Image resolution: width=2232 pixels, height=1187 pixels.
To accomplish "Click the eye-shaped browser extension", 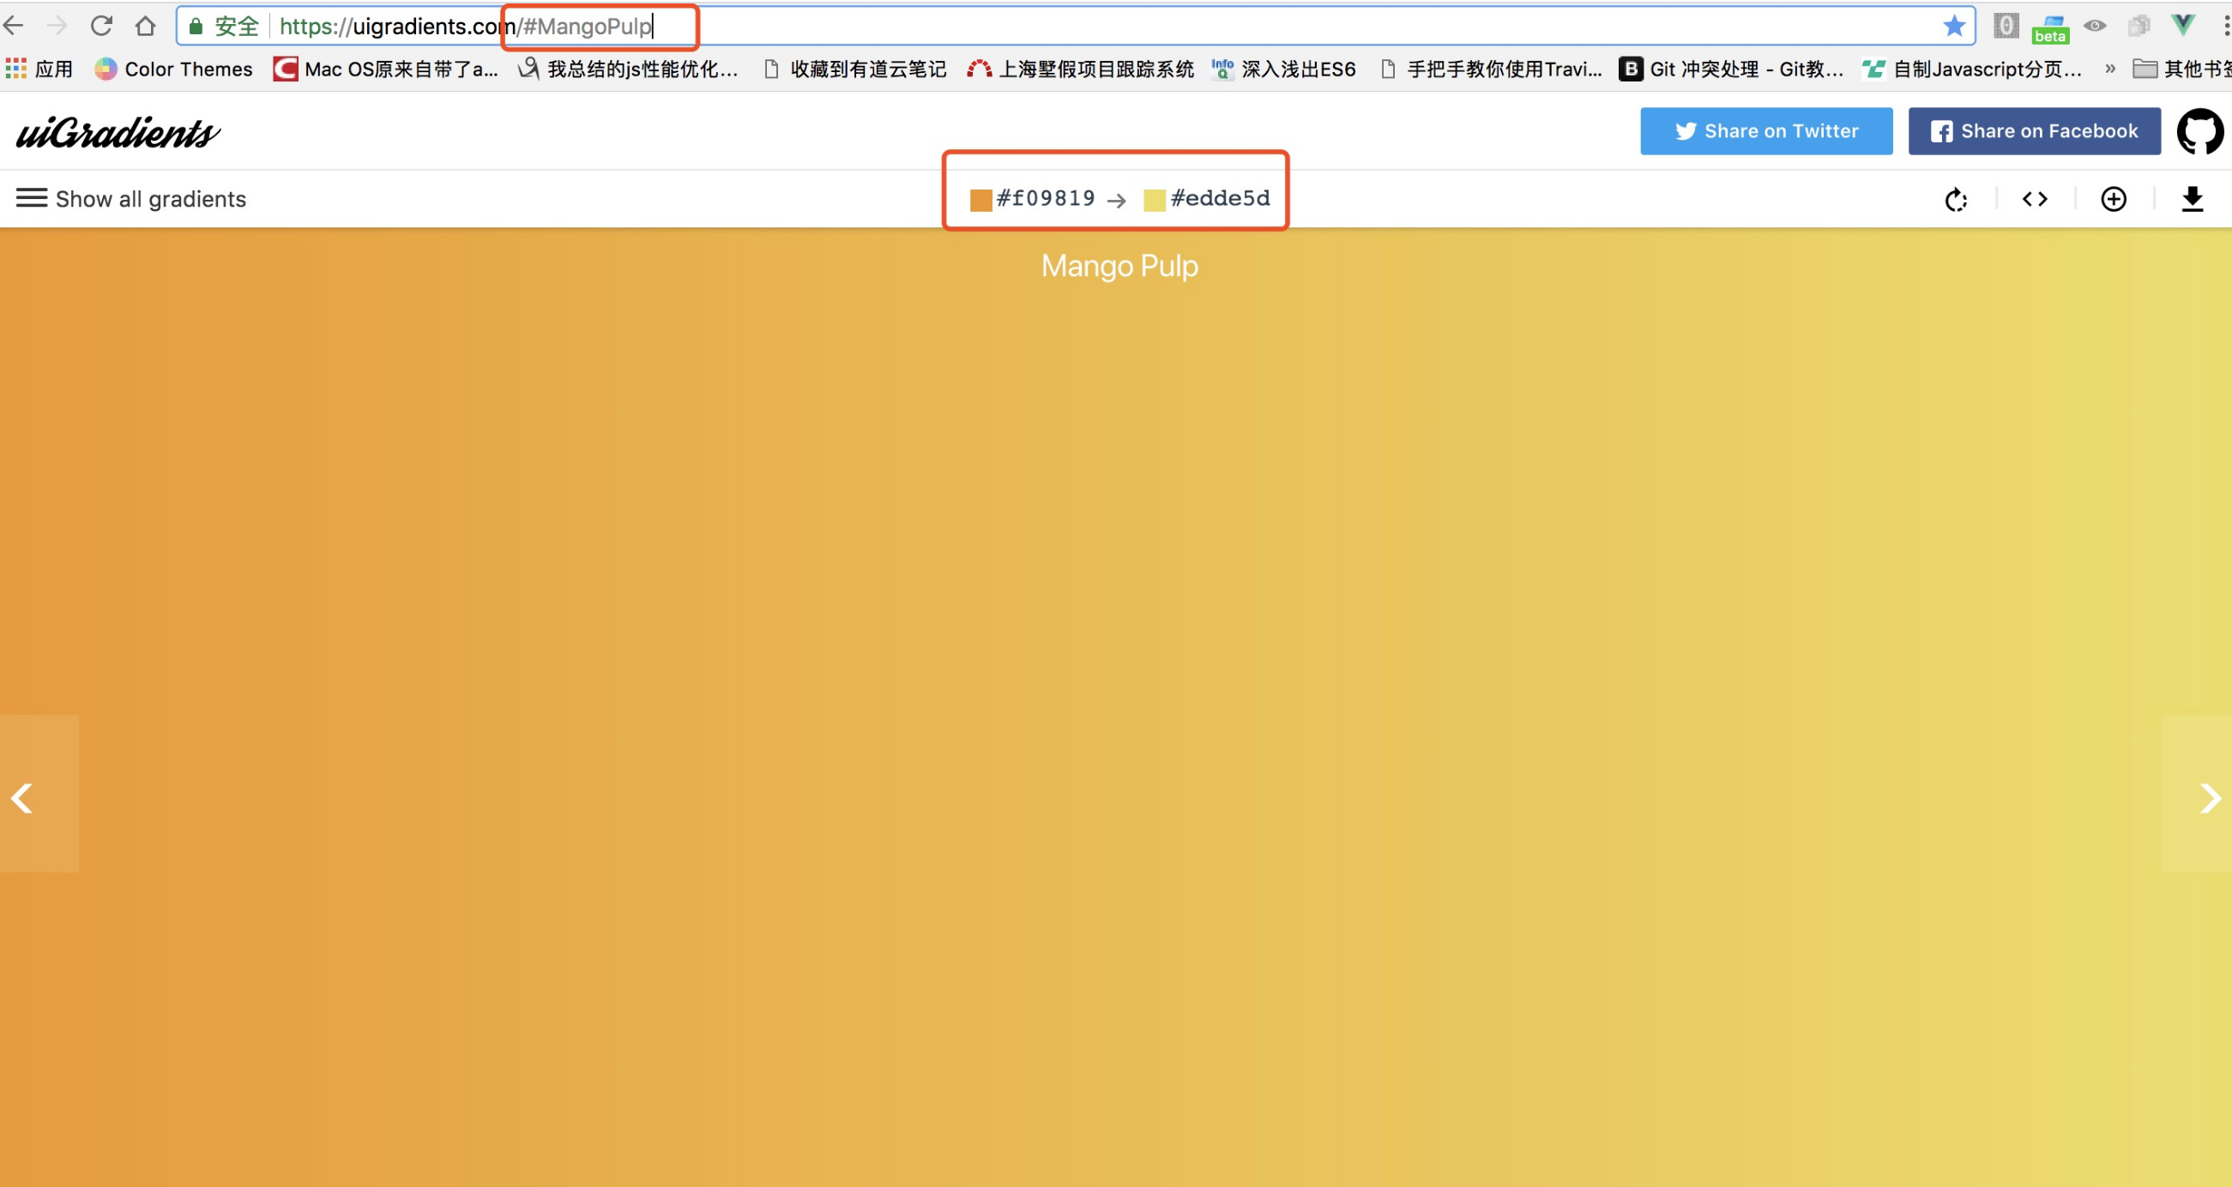I will pos(2094,25).
